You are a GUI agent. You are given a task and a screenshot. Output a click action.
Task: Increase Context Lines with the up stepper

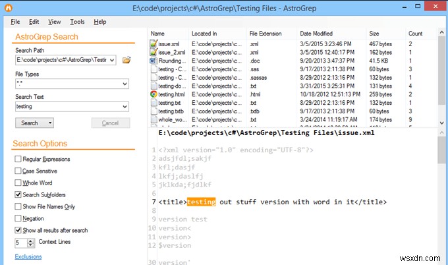(x=30, y=241)
